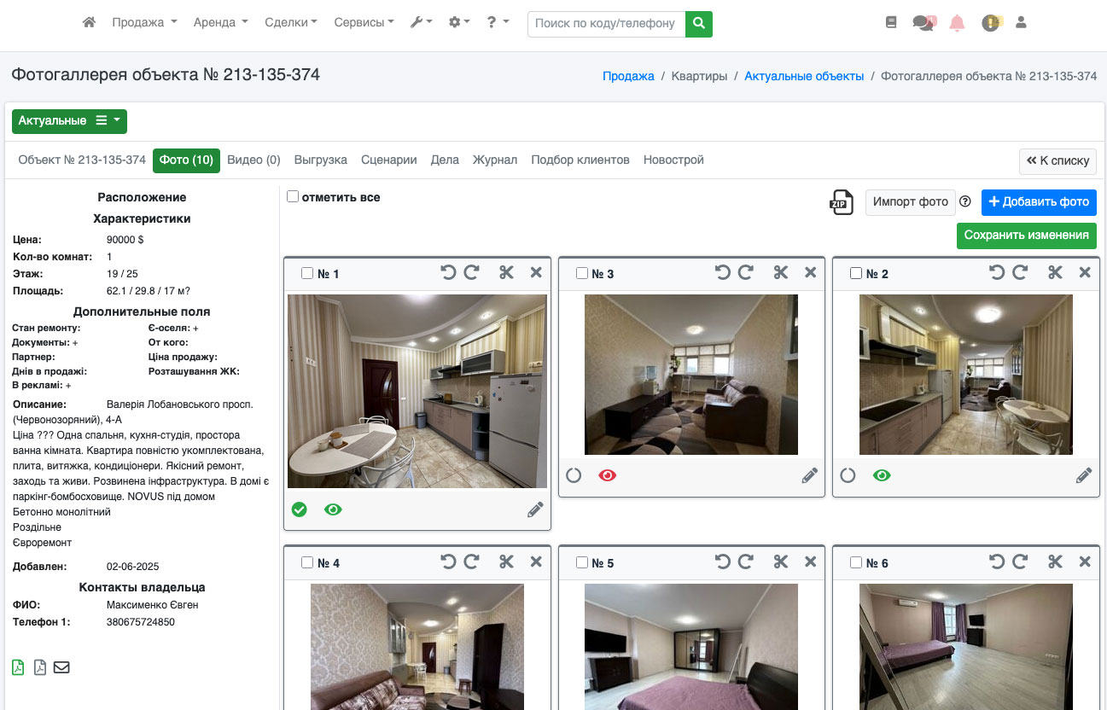Select the checkbox for photo № 1
The width and height of the screenshot is (1107, 710).
pyautogui.click(x=307, y=273)
